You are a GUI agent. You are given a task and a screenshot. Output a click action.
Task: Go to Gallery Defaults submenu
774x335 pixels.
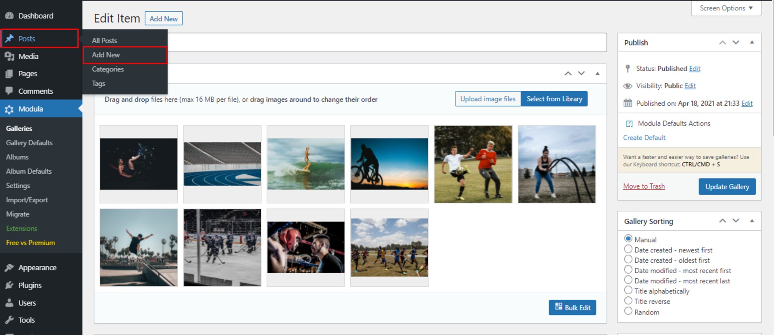point(29,143)
